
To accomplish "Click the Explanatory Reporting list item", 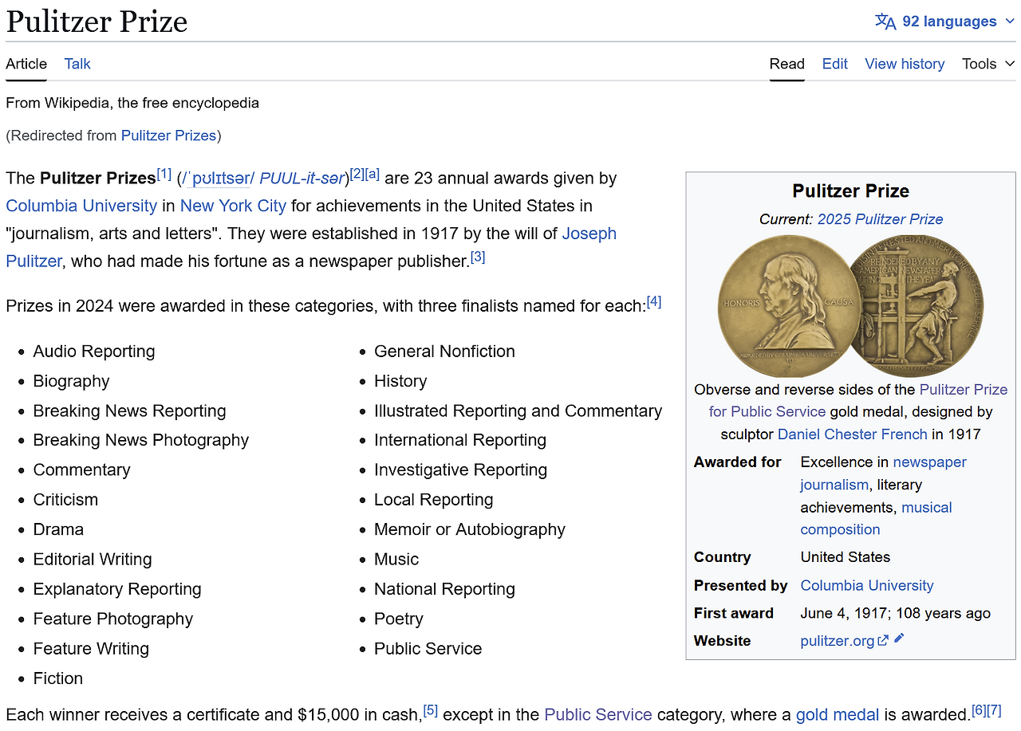I will [x=117, y=589].
